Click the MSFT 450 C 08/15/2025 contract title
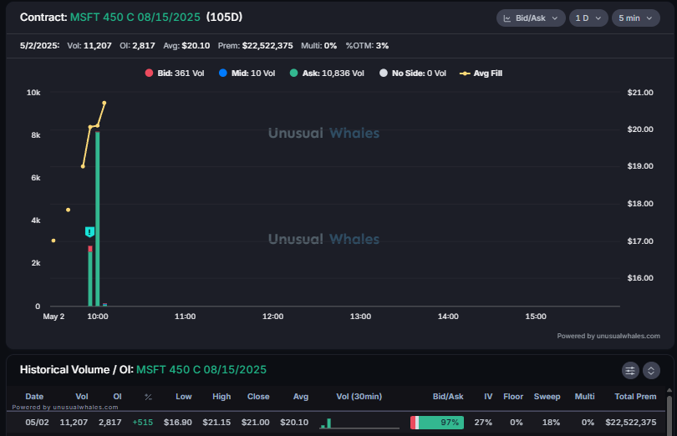The height and width of the screenshot is (436, 677). pos(135,18)
